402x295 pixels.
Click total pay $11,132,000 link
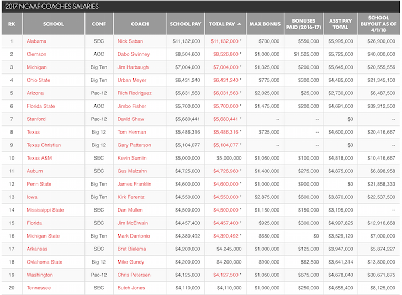click(x=225, y=41)
